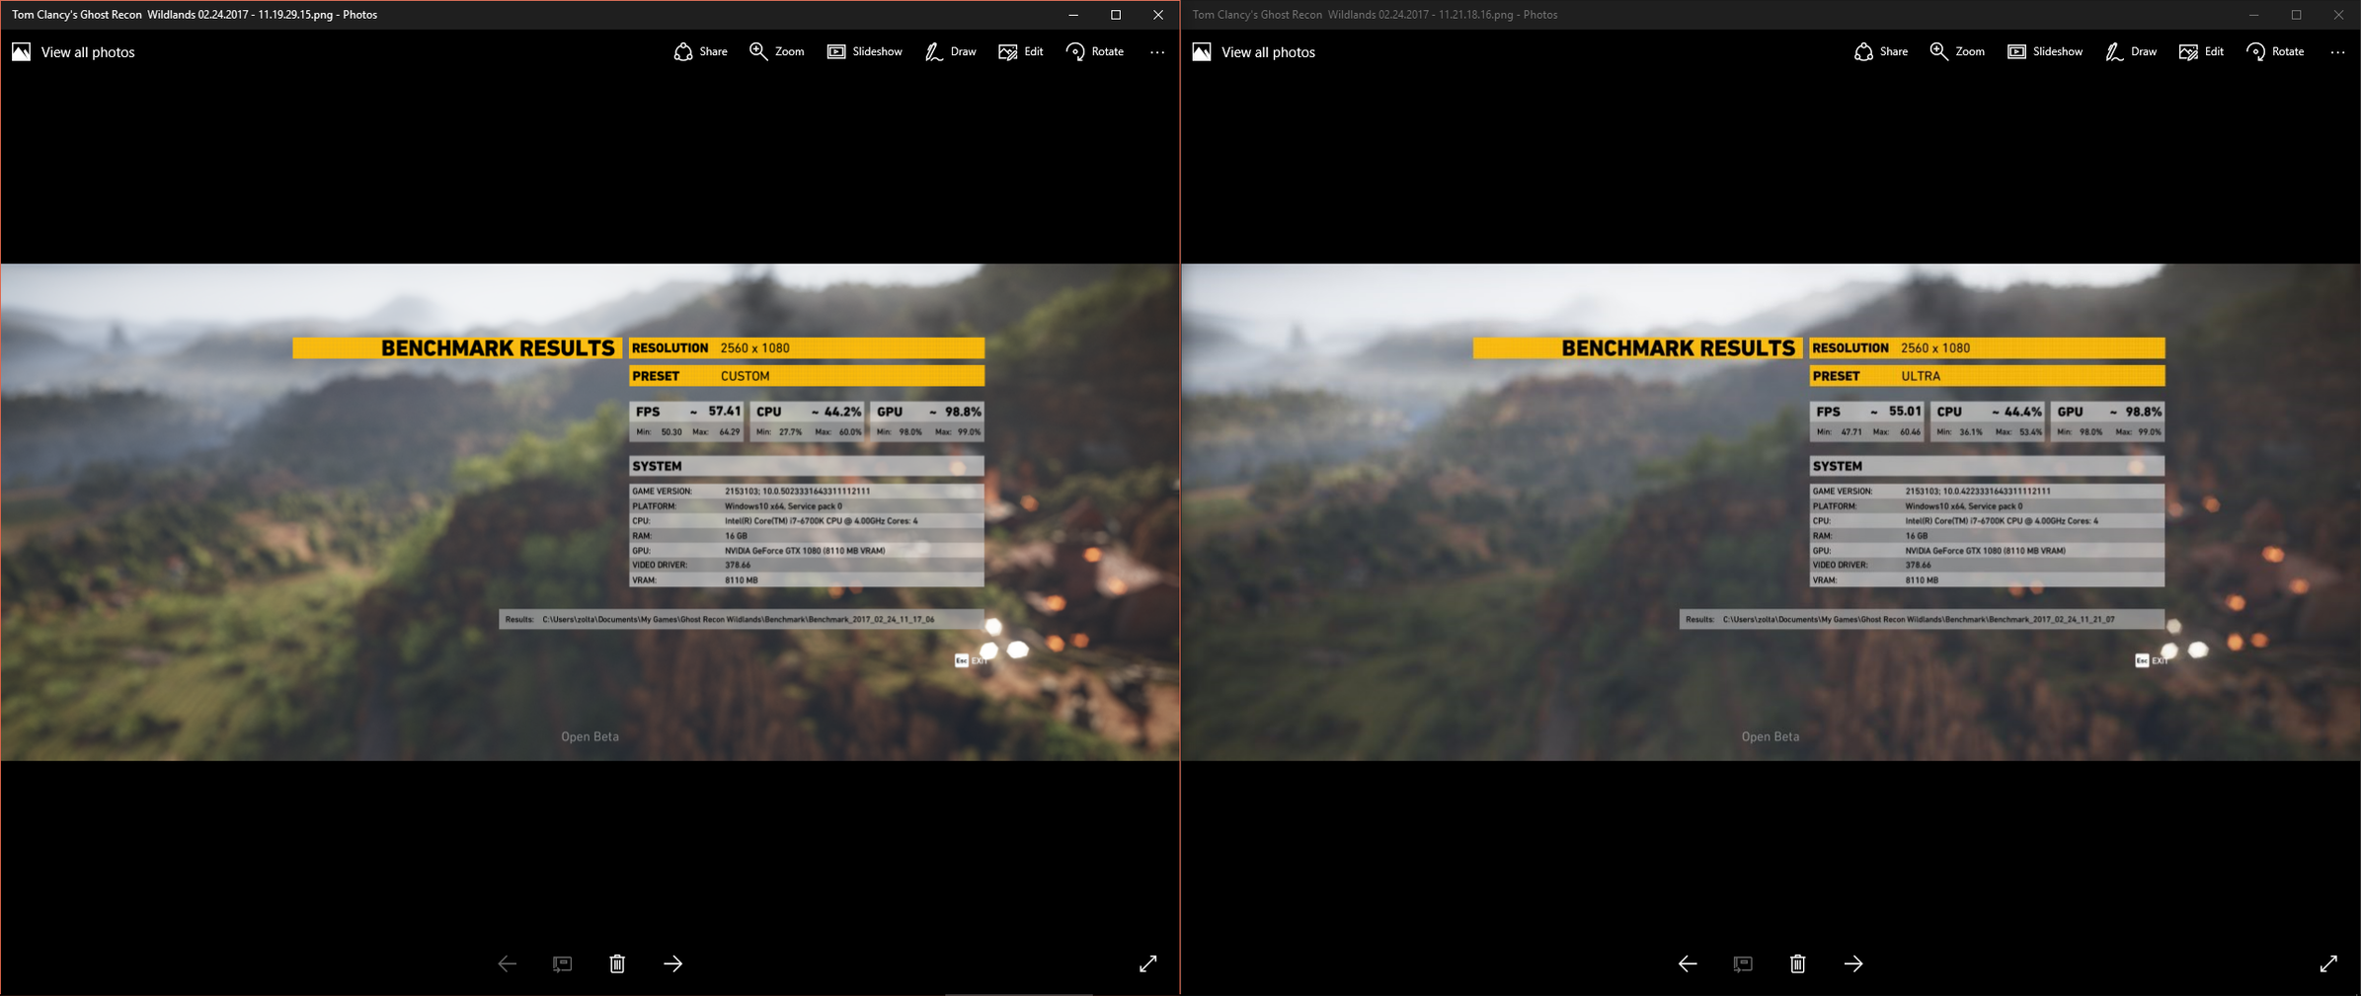Select Draw in right Photos window

tap(2131, 51)
